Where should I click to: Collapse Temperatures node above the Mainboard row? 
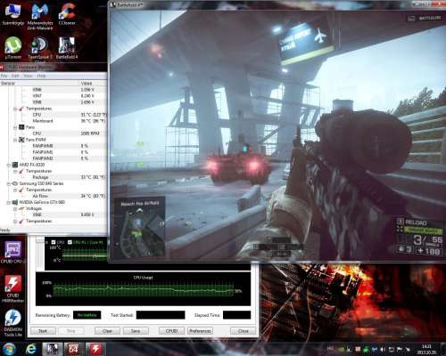point(15,109)
